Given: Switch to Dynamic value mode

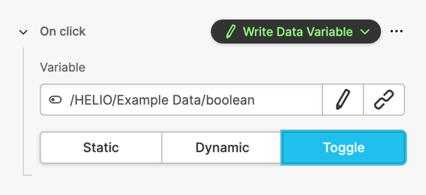Looking at the screenshot, I should tap(222, 148).
